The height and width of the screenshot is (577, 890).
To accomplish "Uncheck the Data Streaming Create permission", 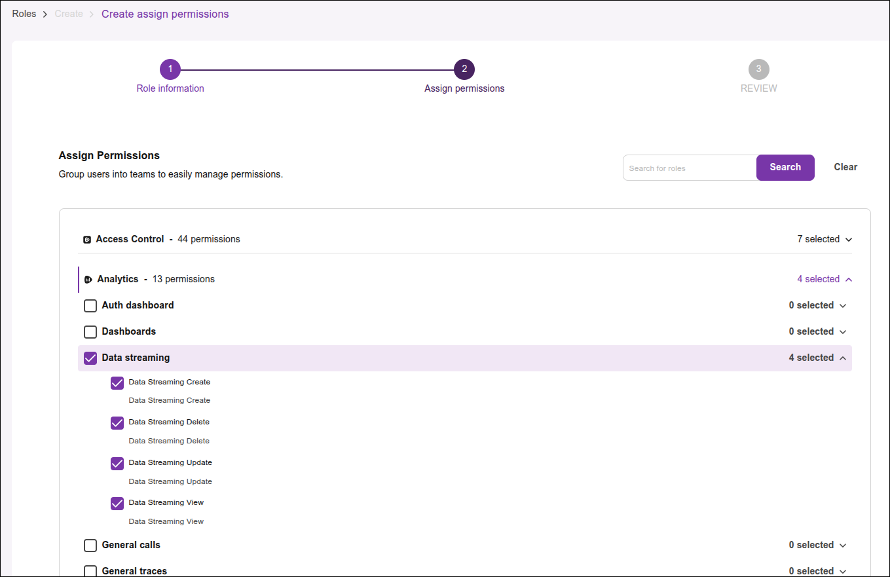I will 117,382.
